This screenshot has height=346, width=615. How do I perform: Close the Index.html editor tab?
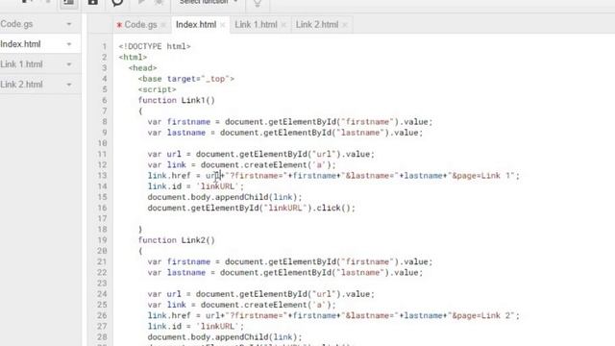pyautogui.click(x=222, y=25)
